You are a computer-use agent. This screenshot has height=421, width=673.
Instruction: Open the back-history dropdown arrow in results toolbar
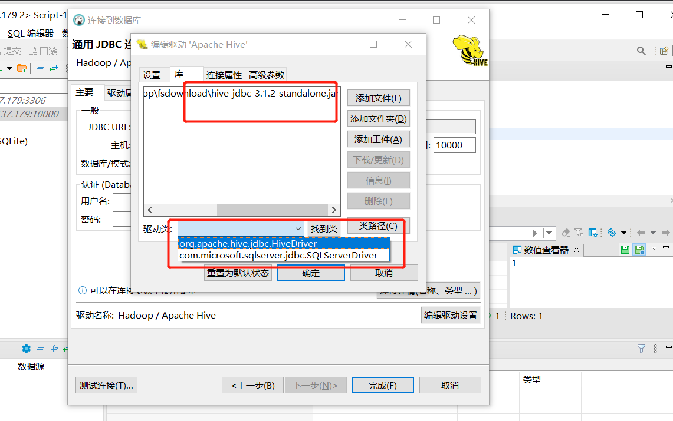pyautogui.click(x=653, y=233)
